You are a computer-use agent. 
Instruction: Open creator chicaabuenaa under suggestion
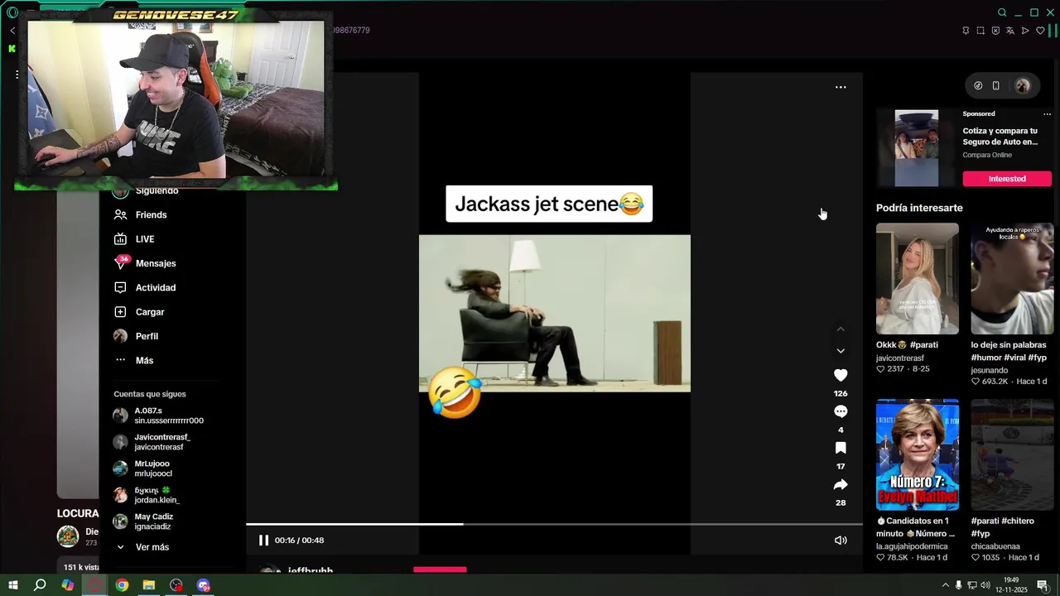point(995,546)
